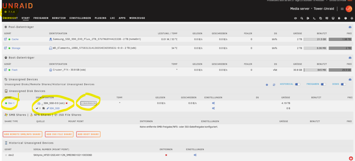Open the Dev 1 device link

[11, 103]
